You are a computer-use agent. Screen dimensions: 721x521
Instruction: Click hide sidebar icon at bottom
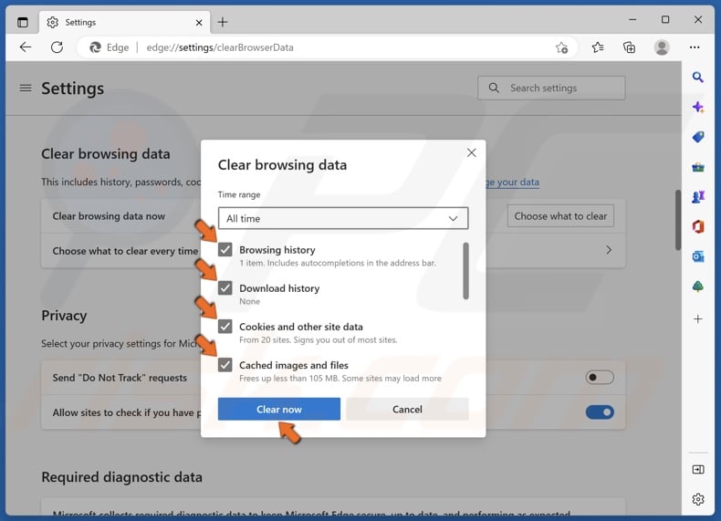tap(698, 470)
